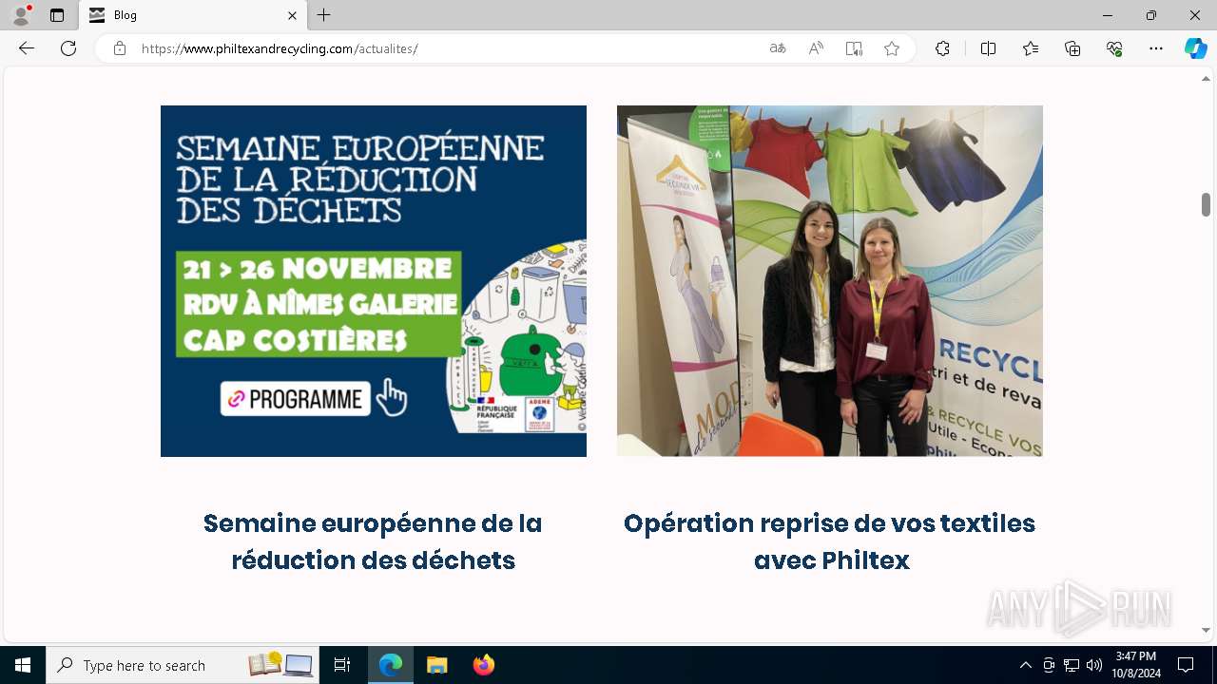The width and height of the screenshot is (1217, 684).
Task: Open the translate page icon
Action: [778, 48]
